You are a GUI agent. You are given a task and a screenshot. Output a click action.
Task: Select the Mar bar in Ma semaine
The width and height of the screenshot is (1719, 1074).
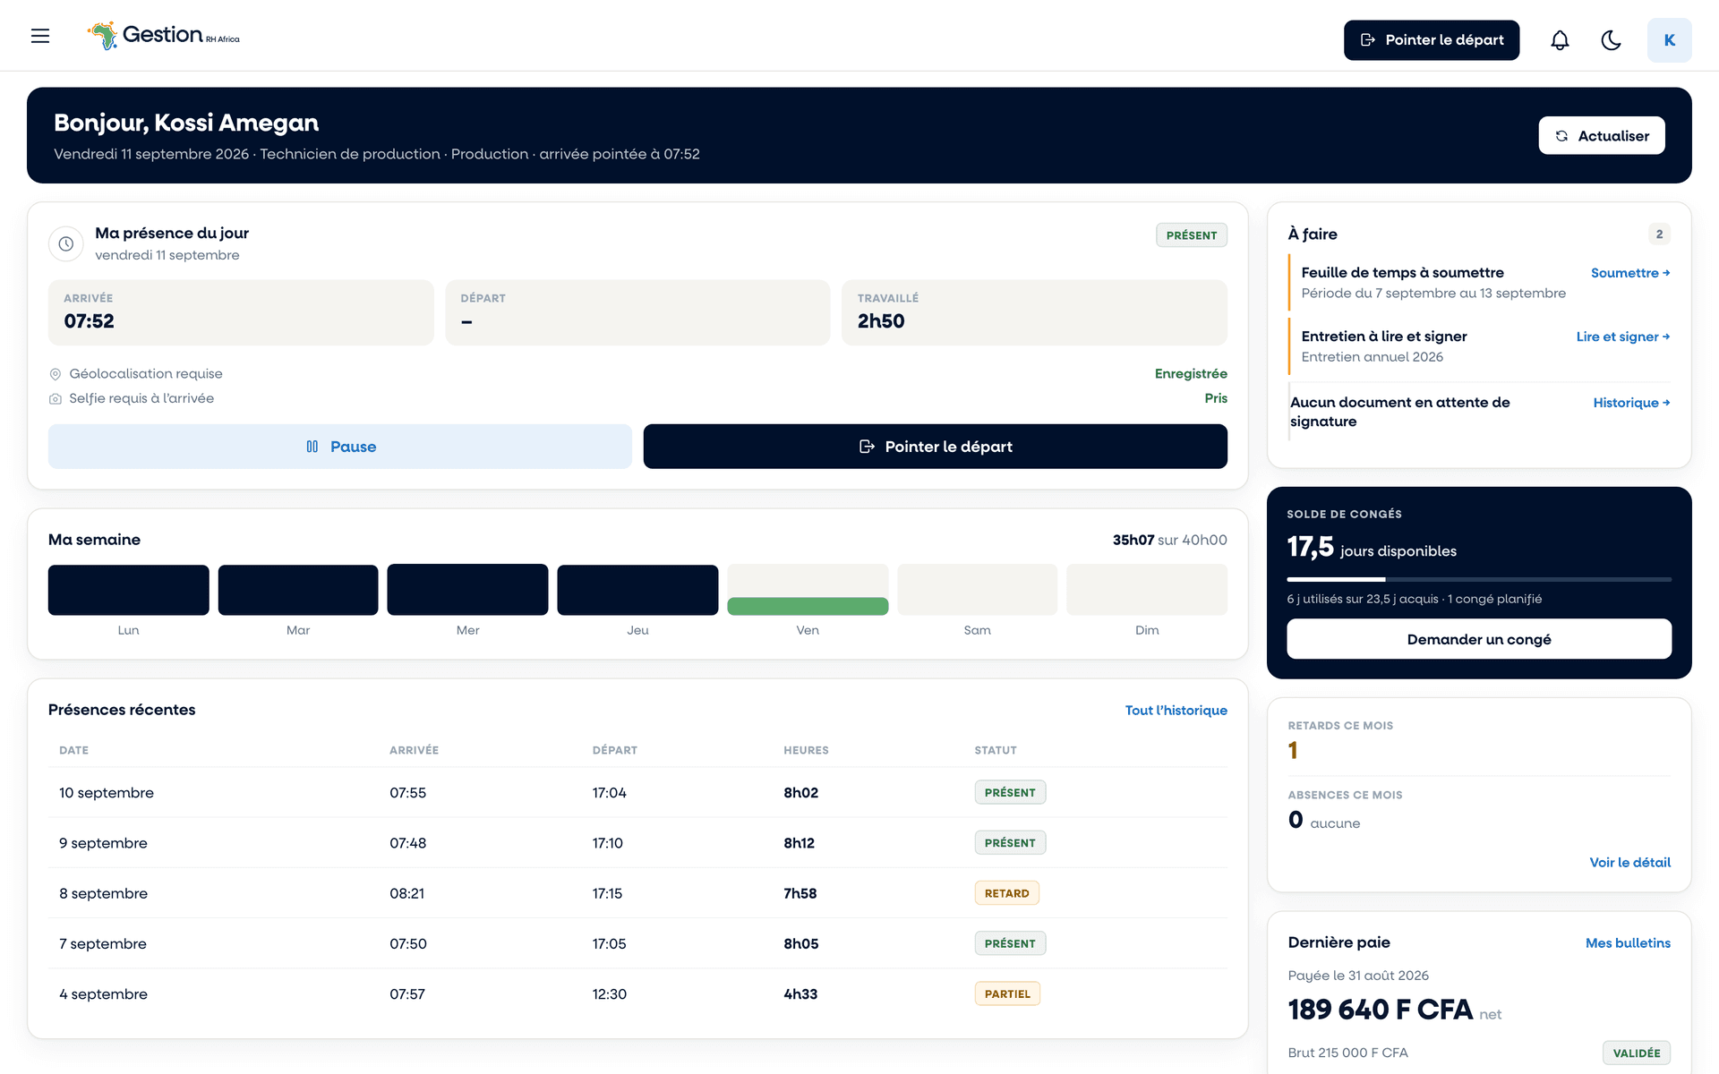(298, 590)
